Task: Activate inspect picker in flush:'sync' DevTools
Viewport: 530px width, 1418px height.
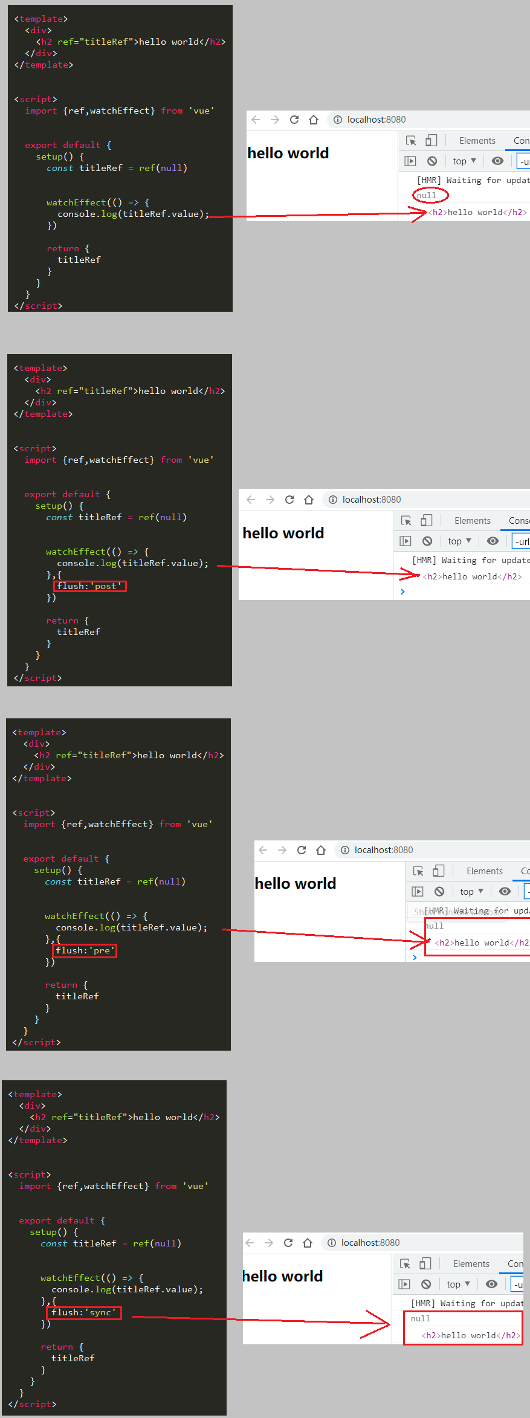Action: (x=405, y=1264)
